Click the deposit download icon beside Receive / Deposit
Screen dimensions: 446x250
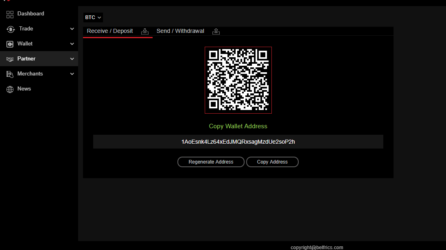[x=145, y=31]
